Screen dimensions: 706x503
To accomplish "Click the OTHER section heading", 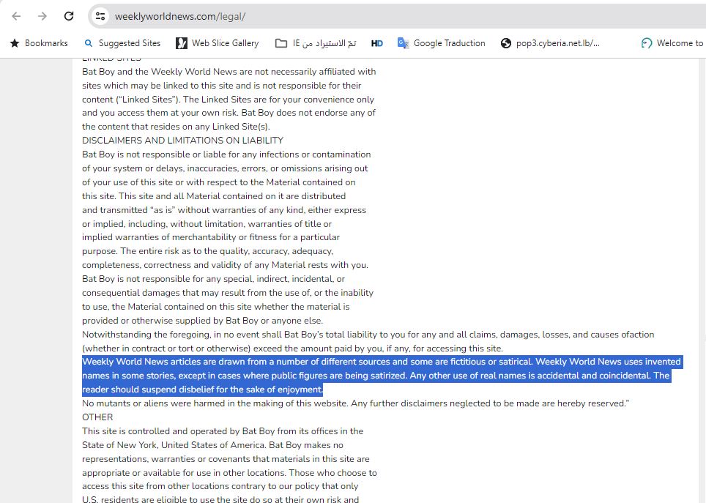I will [x=97, y=417].
